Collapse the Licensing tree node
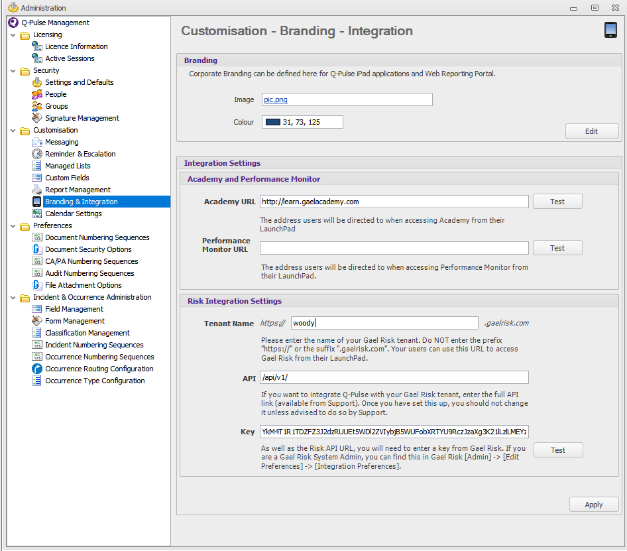This screenshot has height=551, width=627. click(x=13, y=35)
